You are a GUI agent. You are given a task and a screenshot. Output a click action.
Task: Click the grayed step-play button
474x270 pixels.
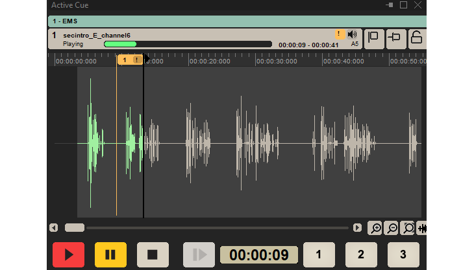point(199,254)
